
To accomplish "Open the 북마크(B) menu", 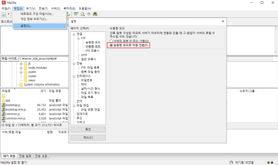I will pos(69,8).
